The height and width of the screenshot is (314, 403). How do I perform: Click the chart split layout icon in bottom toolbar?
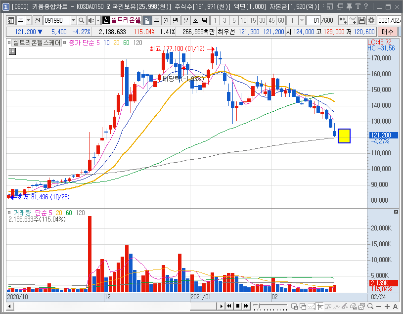294,306
